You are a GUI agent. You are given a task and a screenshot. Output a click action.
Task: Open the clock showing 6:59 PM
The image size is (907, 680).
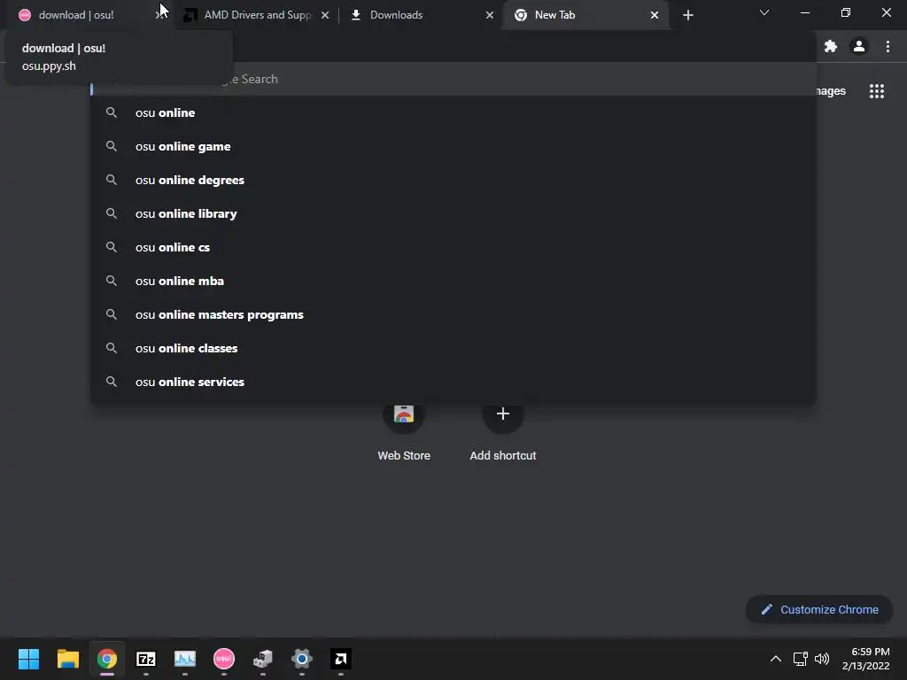[866, 659]
